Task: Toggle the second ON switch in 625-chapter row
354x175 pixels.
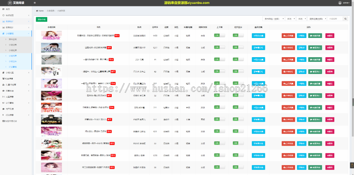Action: click(238, 131)
